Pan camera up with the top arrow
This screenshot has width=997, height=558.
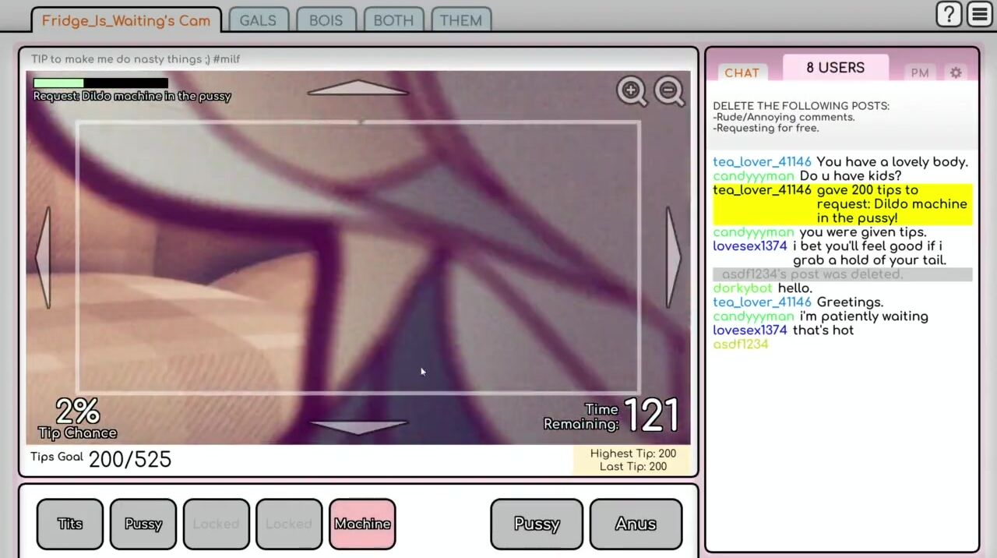[358, 87]
